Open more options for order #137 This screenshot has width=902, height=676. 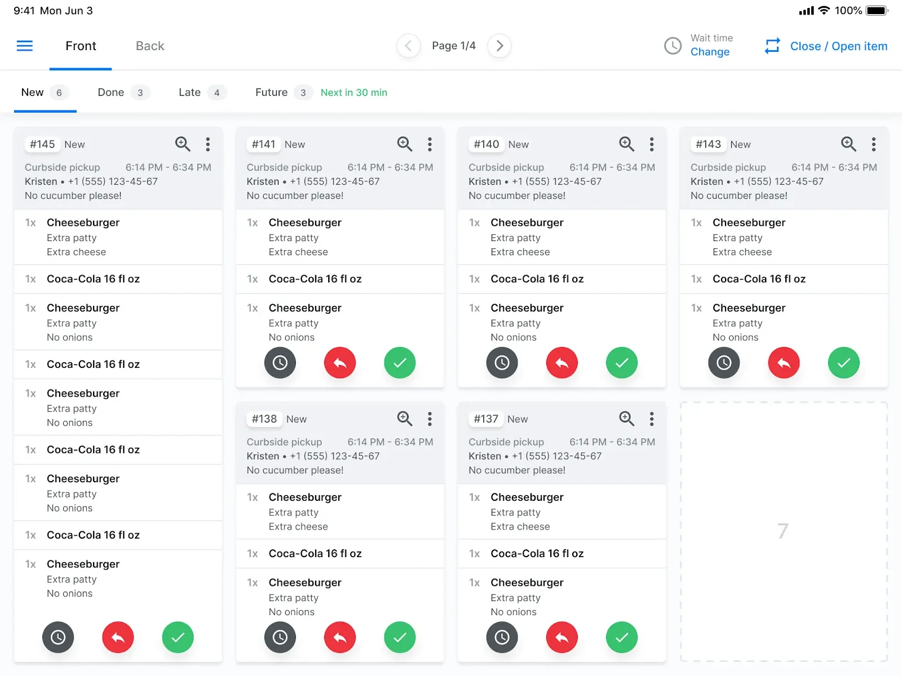[x=652, y=419]
